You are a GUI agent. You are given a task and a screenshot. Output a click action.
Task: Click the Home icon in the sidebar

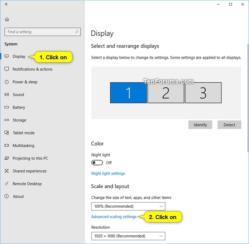point(7,19)
